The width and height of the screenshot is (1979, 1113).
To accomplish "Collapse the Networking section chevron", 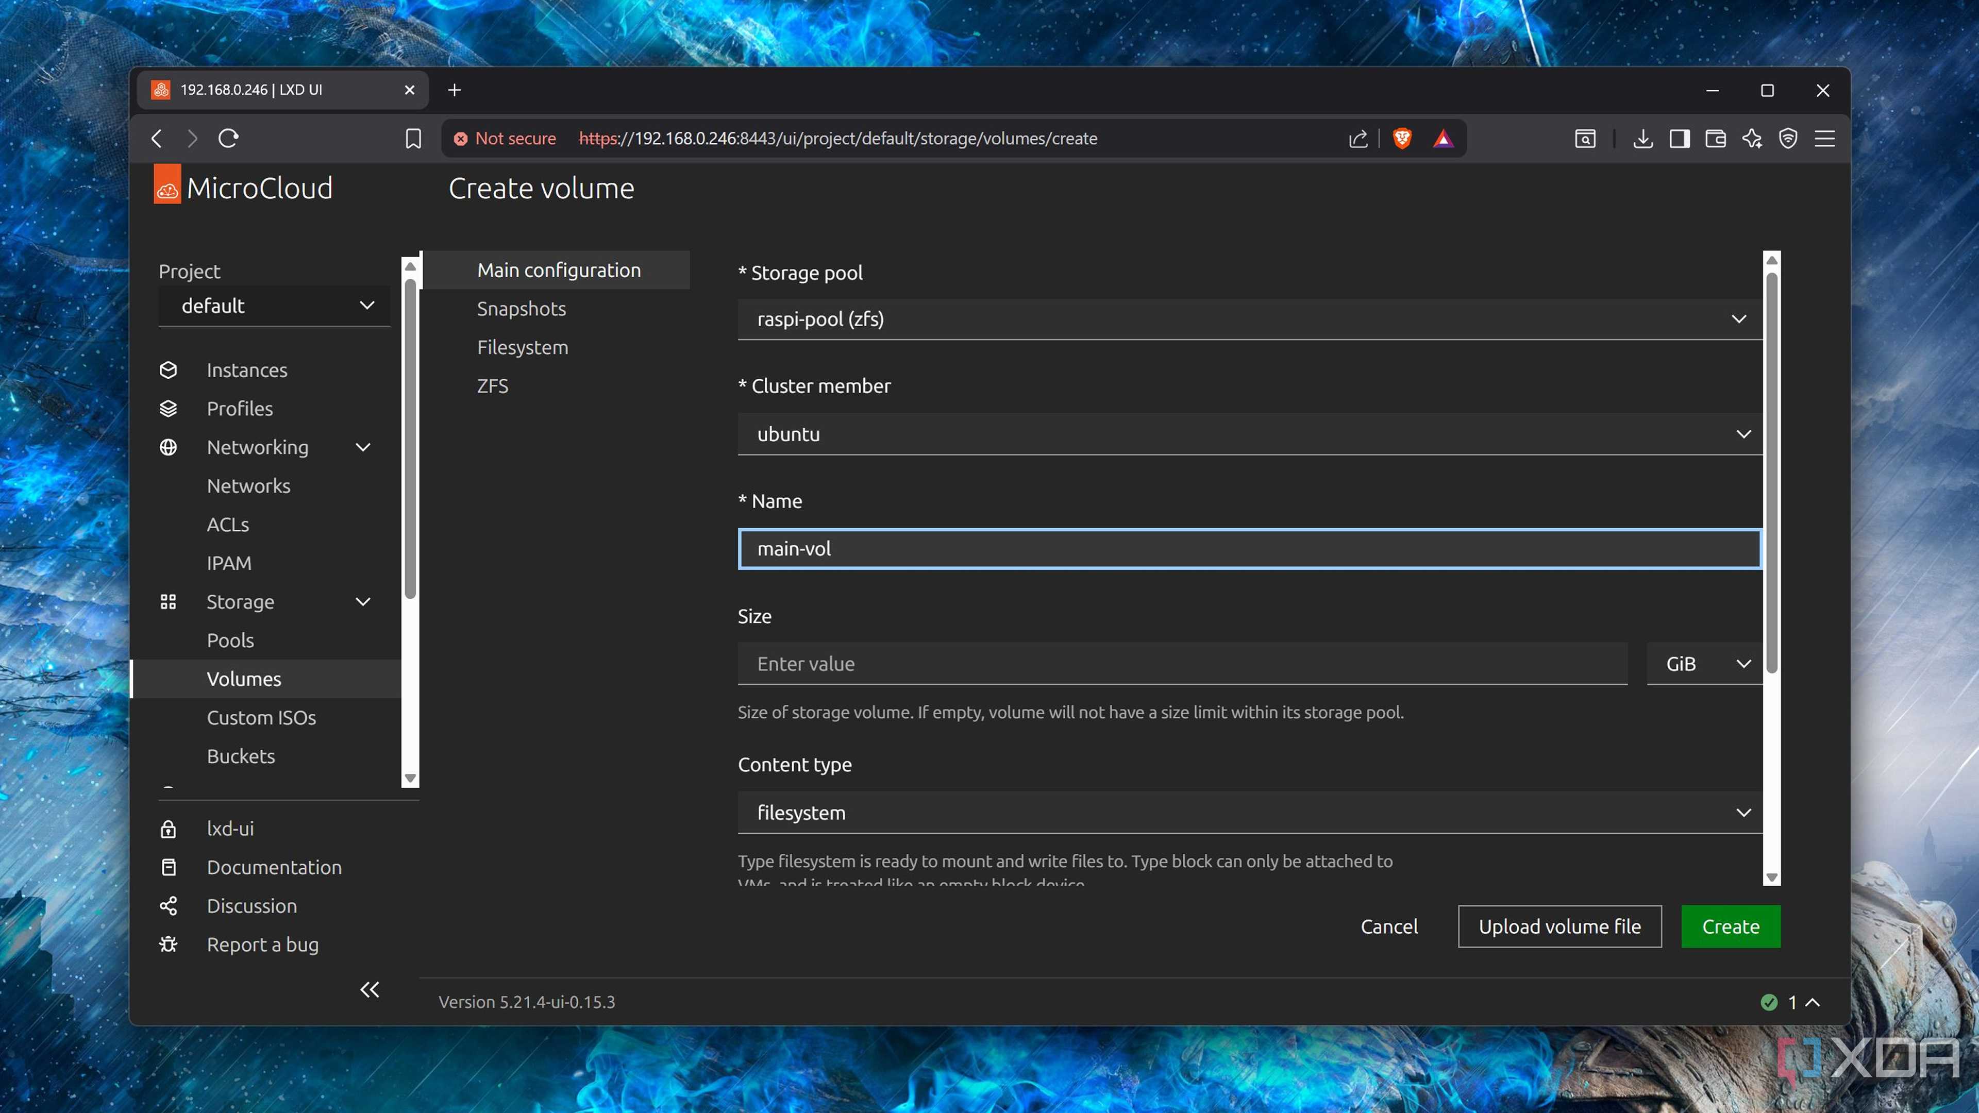I will [x=363, y=447].
